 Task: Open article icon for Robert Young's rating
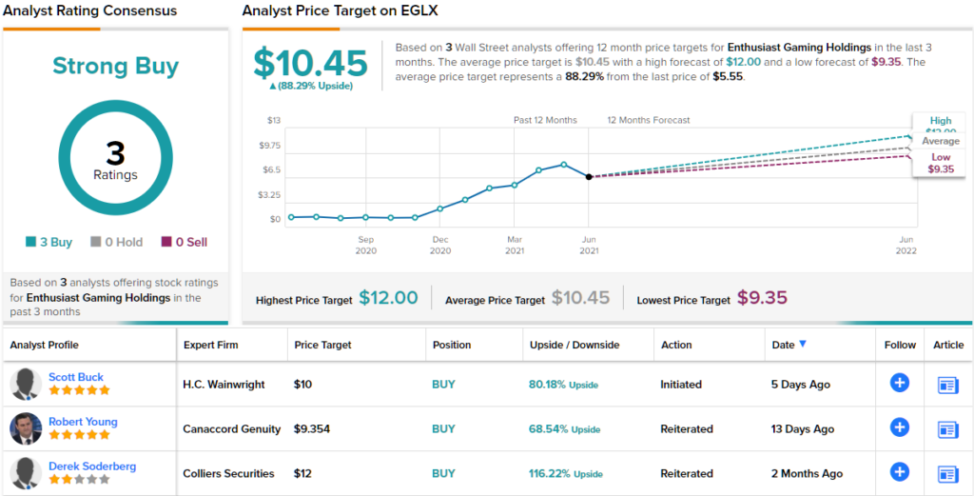[947, 429]
